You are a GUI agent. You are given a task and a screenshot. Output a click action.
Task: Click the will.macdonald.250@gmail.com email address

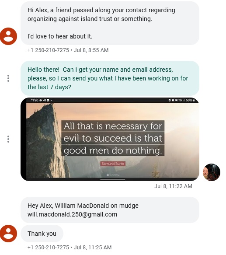[72, 214]
